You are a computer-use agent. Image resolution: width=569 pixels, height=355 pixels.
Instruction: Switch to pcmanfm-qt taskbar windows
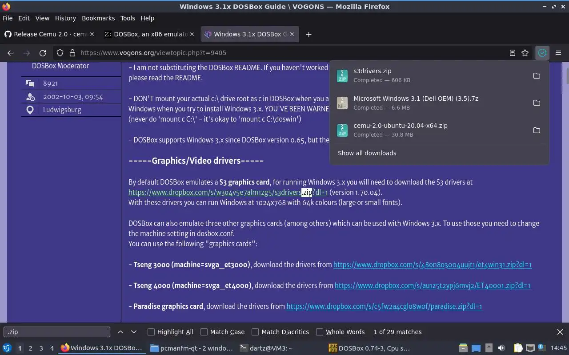tap(192, 348)
